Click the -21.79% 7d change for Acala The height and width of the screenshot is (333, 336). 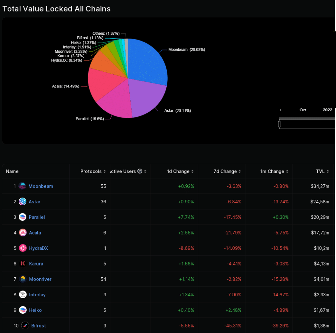pyautogui.click(x=233, y=233)
